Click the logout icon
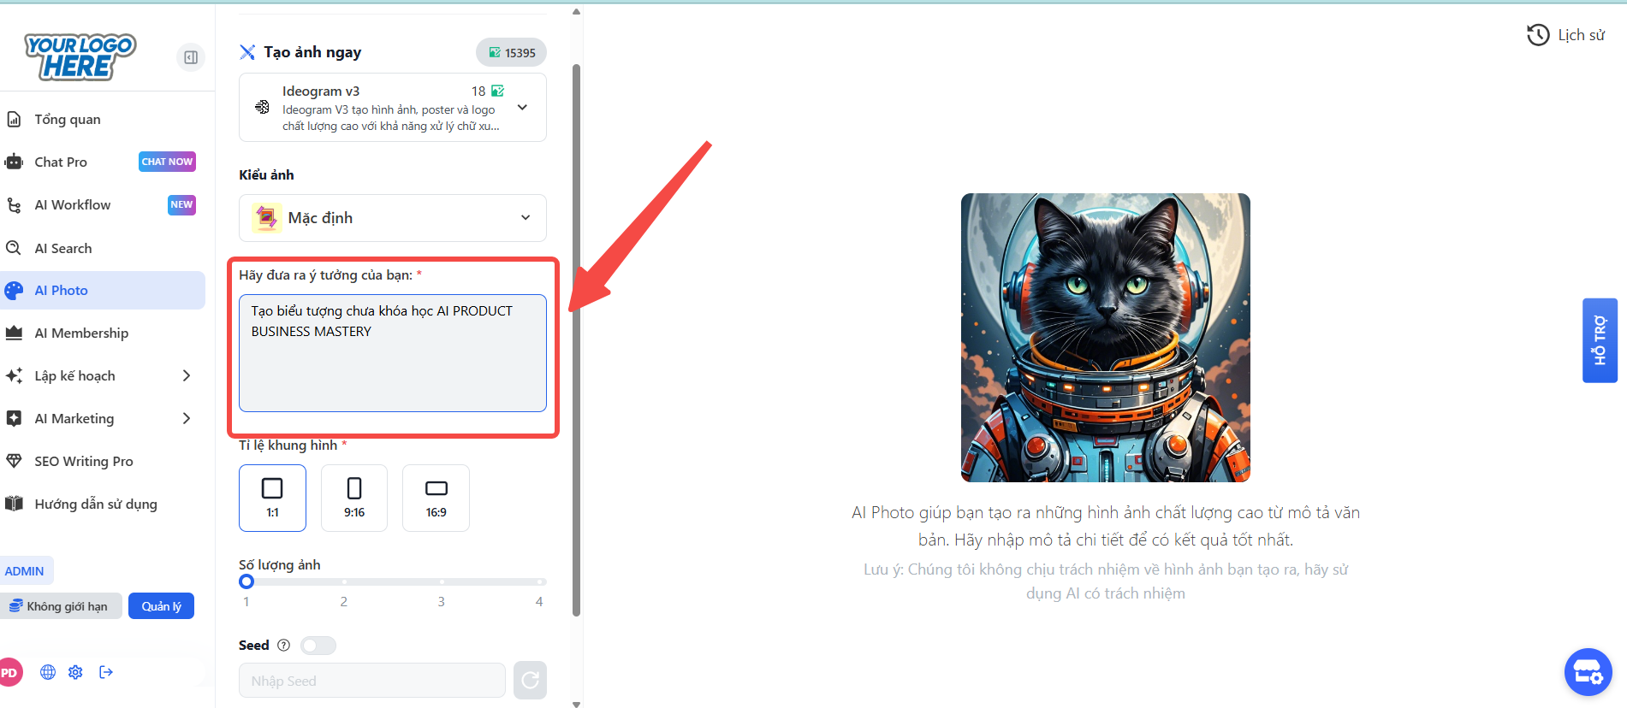 tap(106, 672)
